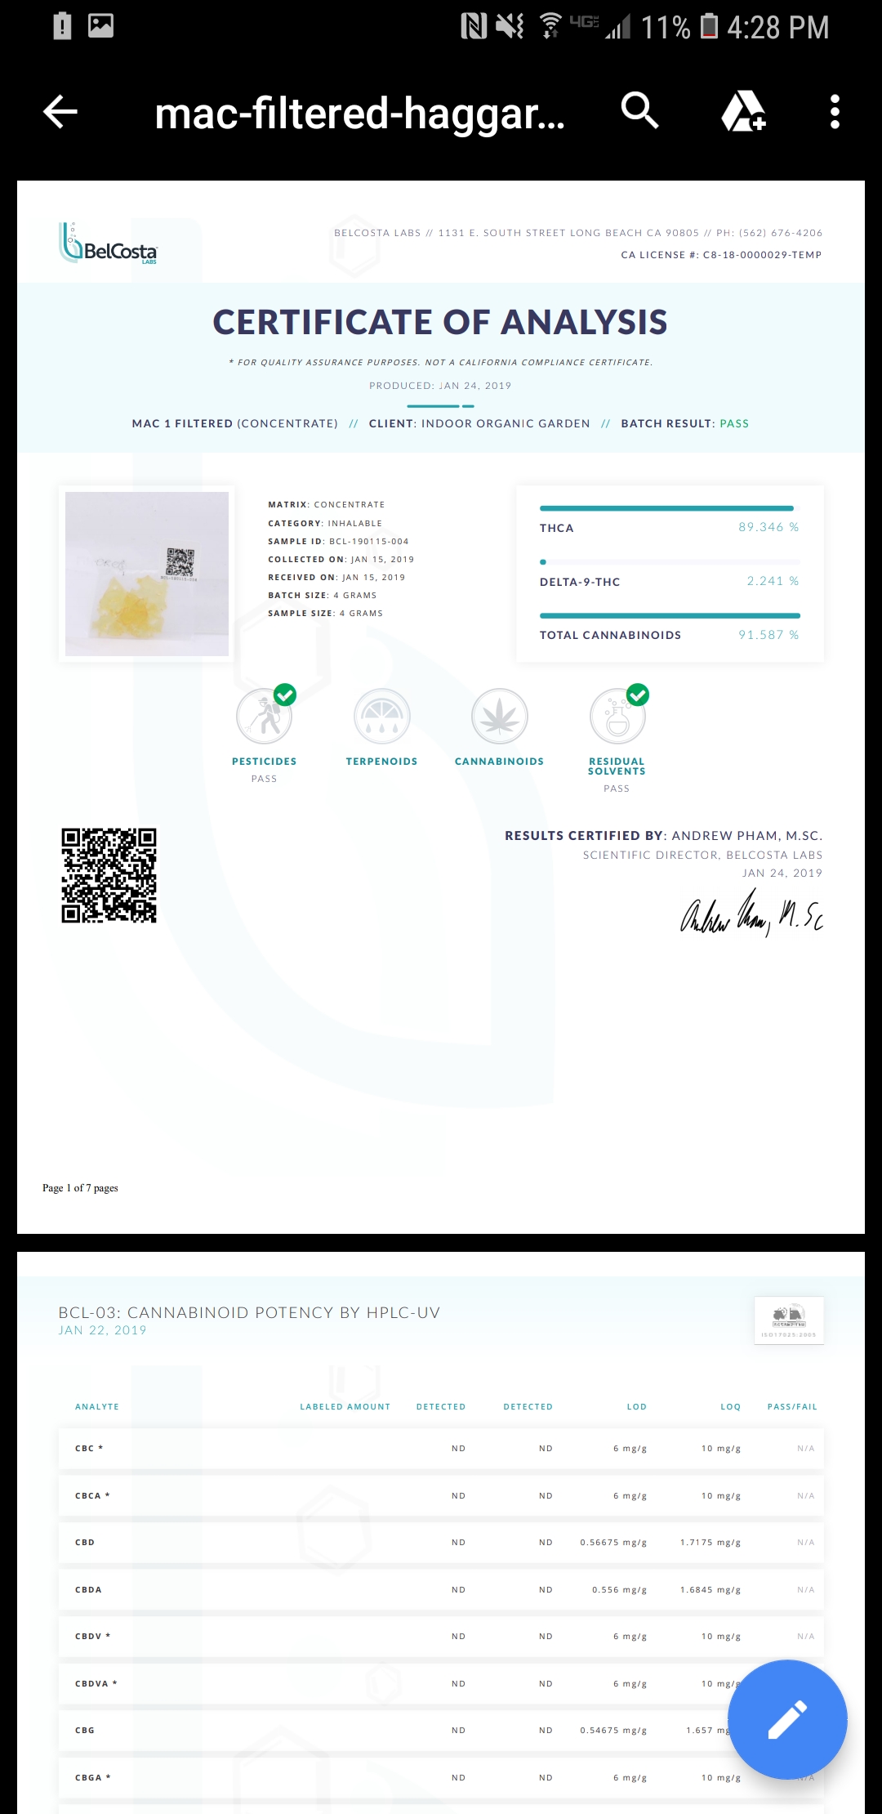Image resolution: width=882 pixels, height=1814 pixels.
Task: Tap the CBDA analyte row label
Action: click(88, 1589)
